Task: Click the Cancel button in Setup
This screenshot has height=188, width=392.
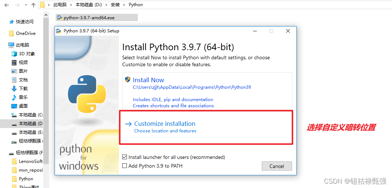Action: (x=277, y=166)
